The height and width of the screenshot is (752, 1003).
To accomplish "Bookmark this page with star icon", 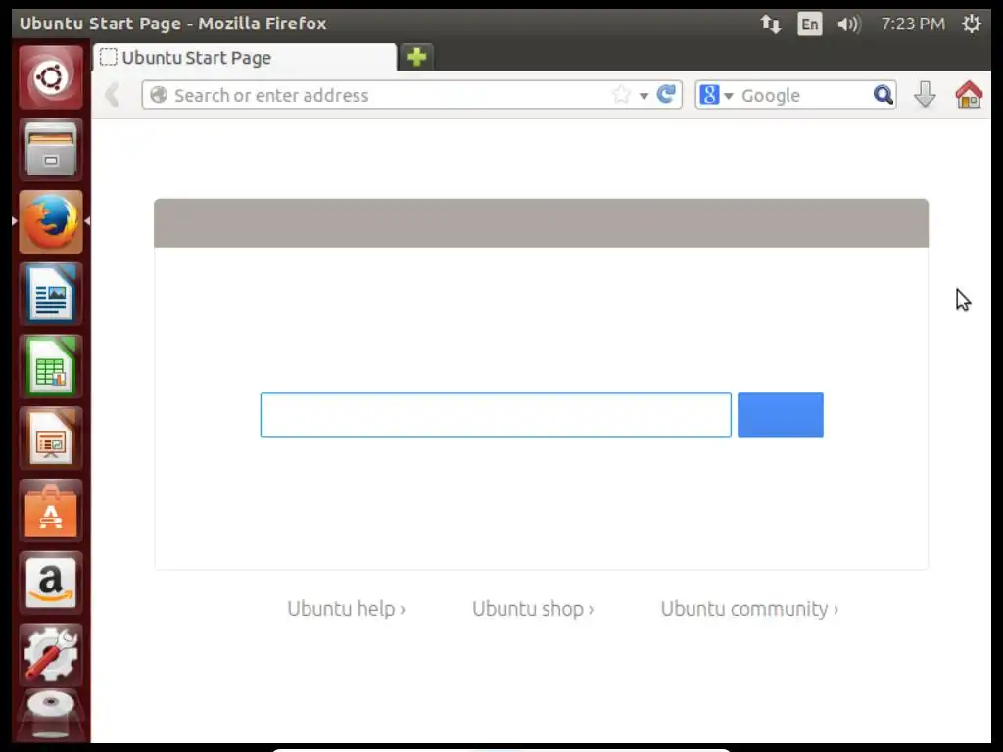I will click(x=620, y=95).
